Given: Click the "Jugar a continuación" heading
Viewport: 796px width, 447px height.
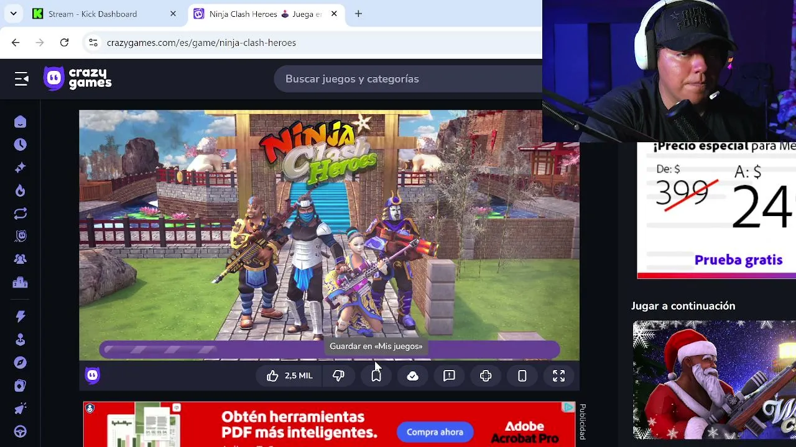Looking at the screenshot, I should 683,306.
